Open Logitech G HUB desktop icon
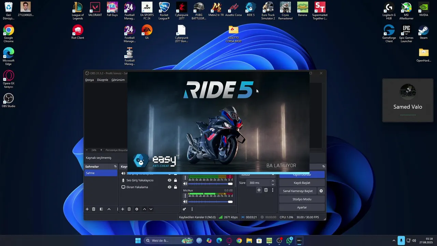Screen dimensions: 437x246 [x=389, y=11]
